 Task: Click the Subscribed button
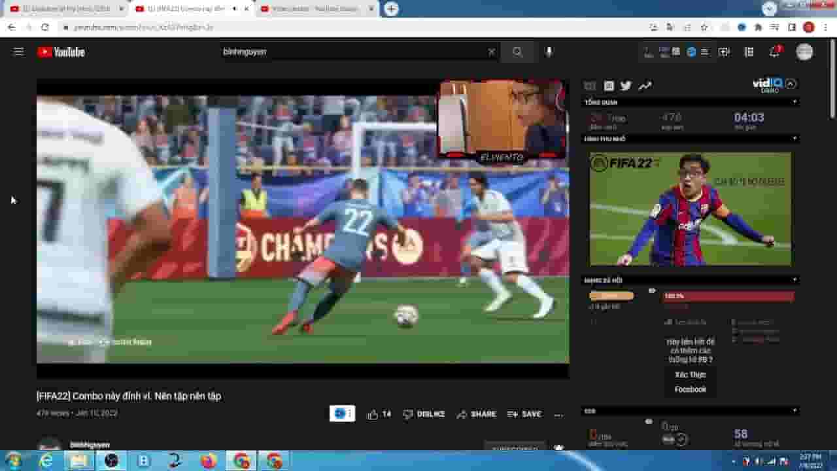515,447
